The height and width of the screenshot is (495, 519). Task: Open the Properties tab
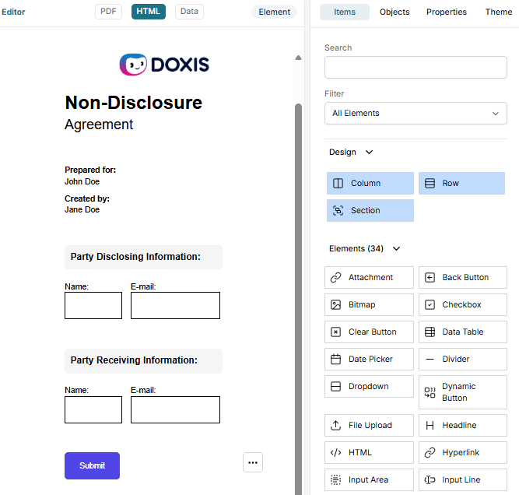pos(446,12)
